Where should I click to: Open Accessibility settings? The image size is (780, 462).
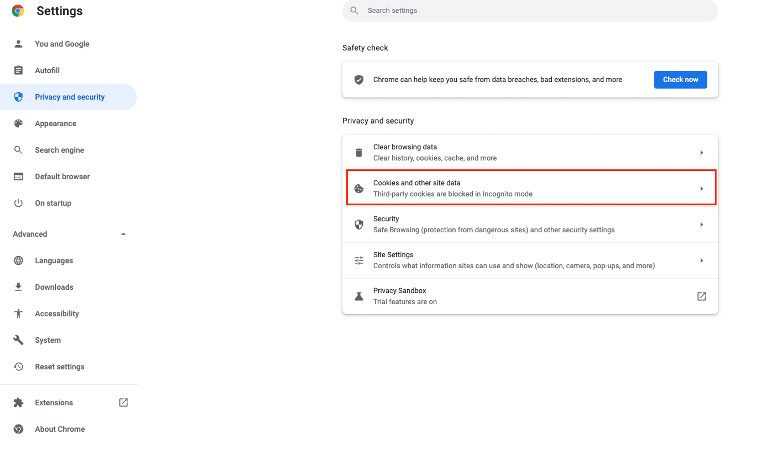click(68, 313)
